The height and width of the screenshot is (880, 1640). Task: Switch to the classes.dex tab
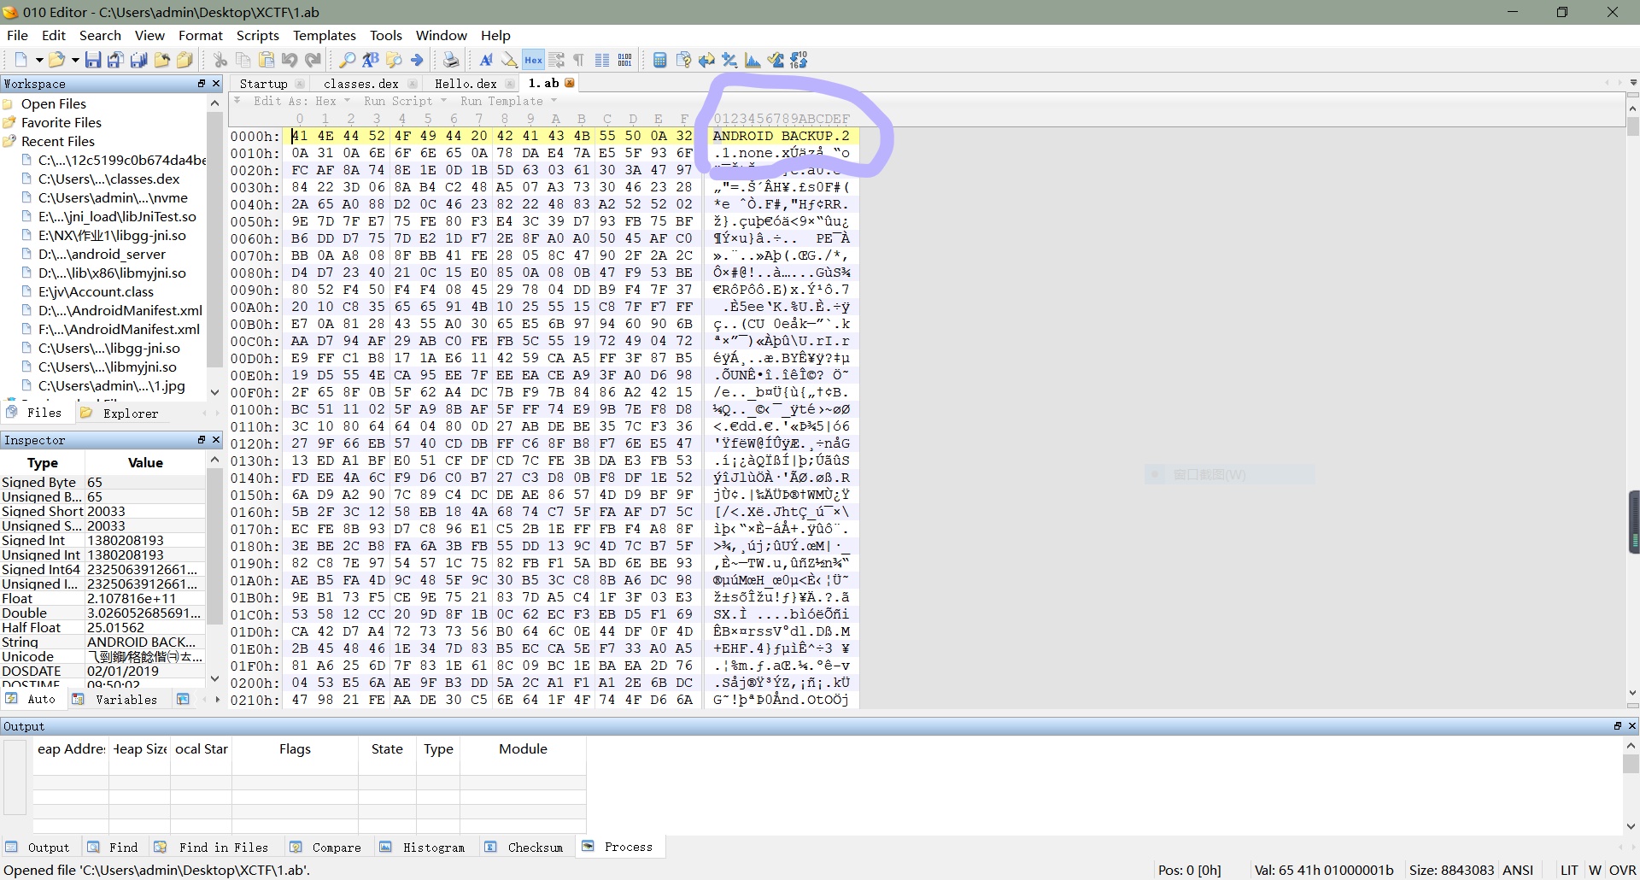coord(361,83)
